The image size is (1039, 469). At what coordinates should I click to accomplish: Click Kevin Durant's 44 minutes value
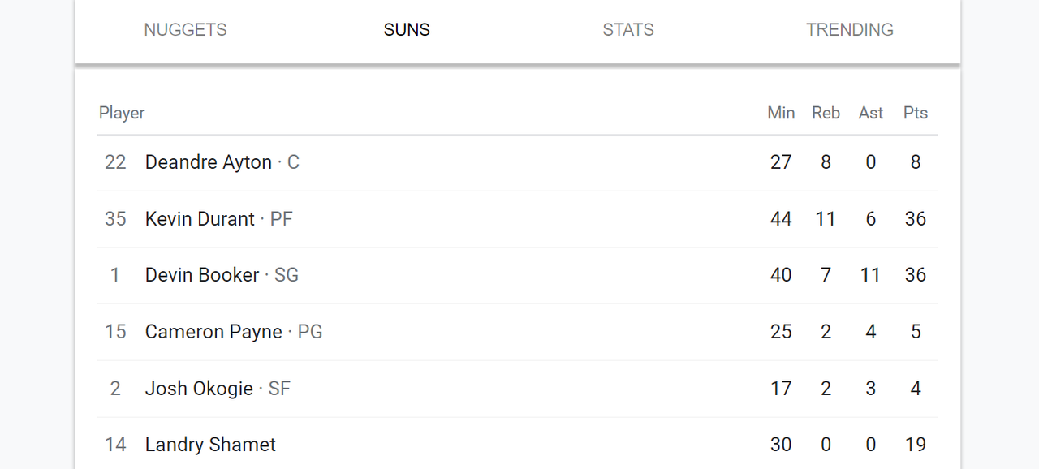pyautogui.click(x=781, y=219)
